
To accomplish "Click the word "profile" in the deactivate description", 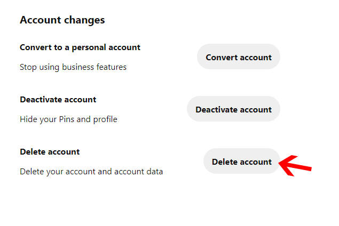I will [x=105, y=119].
